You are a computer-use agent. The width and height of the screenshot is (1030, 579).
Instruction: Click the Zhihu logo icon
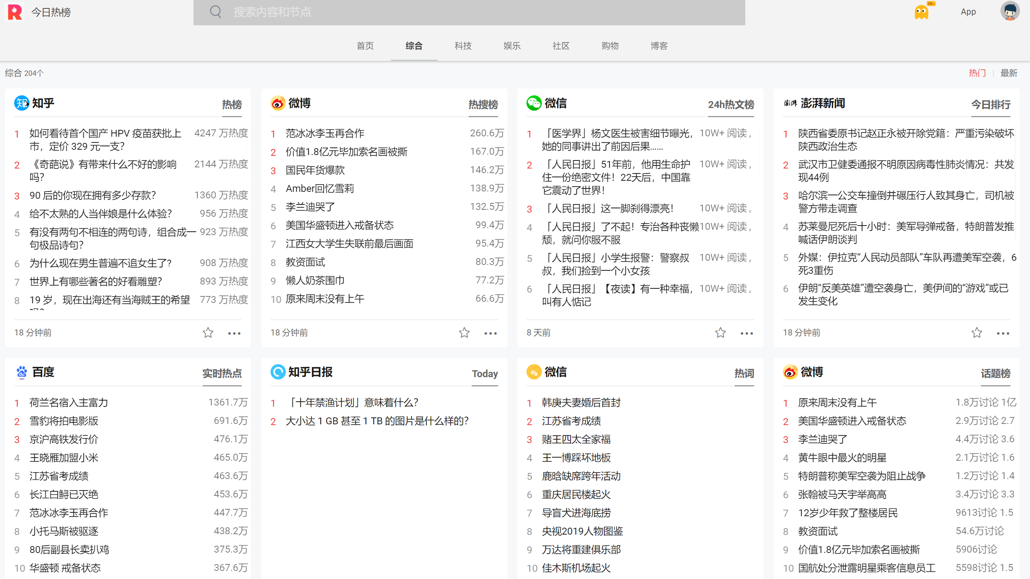point(21,103)
